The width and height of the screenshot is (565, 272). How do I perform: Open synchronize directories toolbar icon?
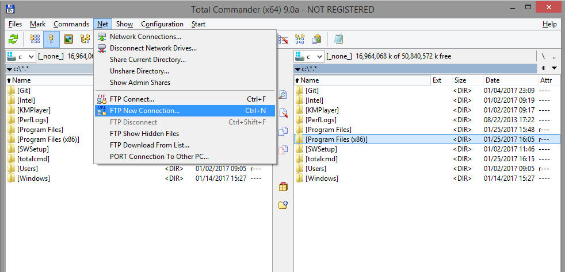coord(300,39)
